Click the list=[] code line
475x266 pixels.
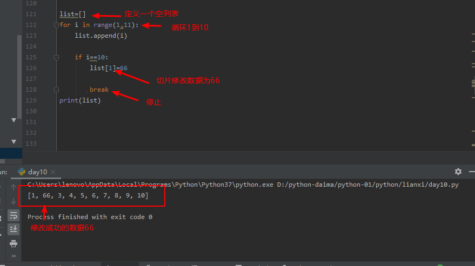point(73,14)
